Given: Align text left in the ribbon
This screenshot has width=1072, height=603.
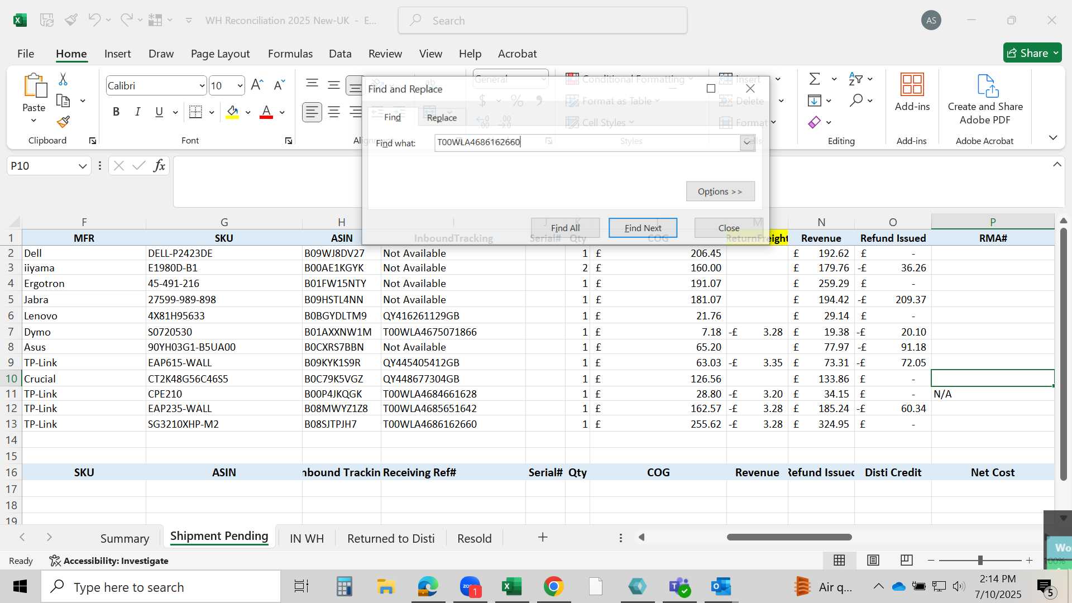Looking at the screenshot, I should pos(312,112).
